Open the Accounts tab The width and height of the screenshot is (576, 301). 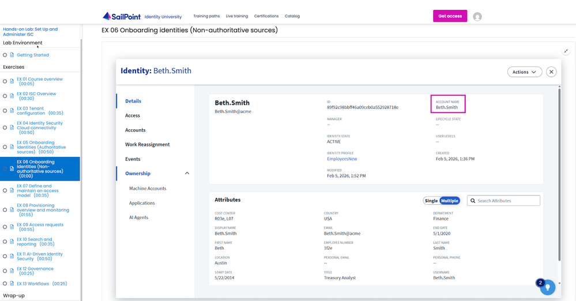(x=135, y=130)
